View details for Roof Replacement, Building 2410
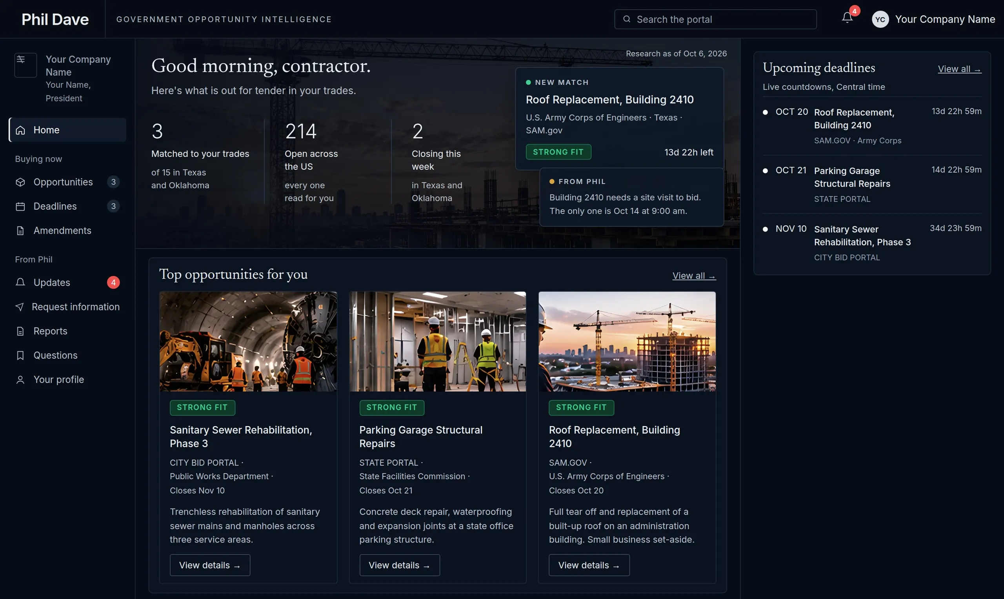The width and height of the screenshot is (1004, 599). (x=589, y=565)
